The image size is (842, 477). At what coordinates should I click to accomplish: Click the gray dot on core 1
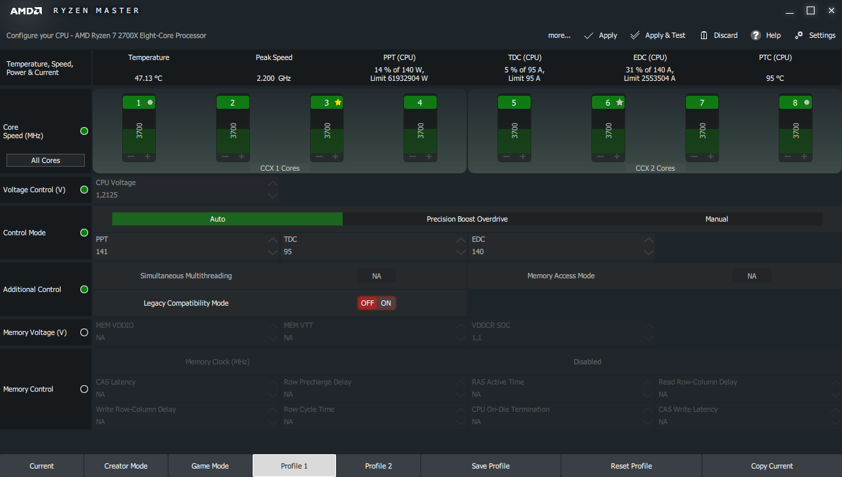150,102
